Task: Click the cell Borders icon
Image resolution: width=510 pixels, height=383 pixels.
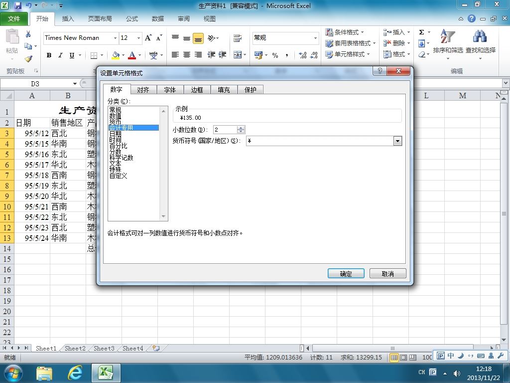Action: point(94,55)
